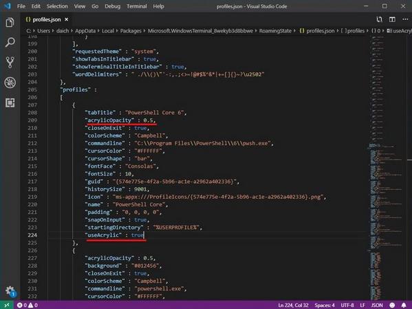Open the Debug menu
The width and height of the screenshot is (412, 309).
coord(112,6)
